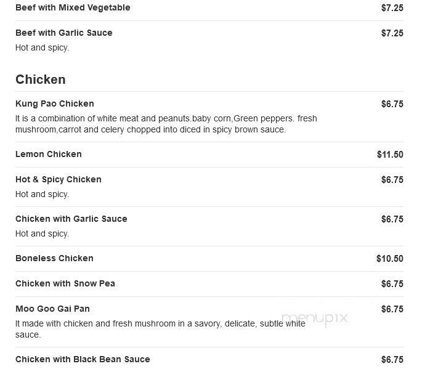Click the $11.50 Lemon Chicken price
Screen dimensions: 425x369
pos(390,154)
